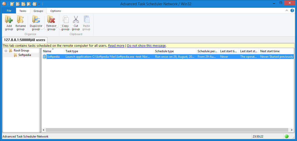Viewport: 297px width, 141px height.
Task: Select the Softpedia task name cell
Action: click(x=53, y=56)
